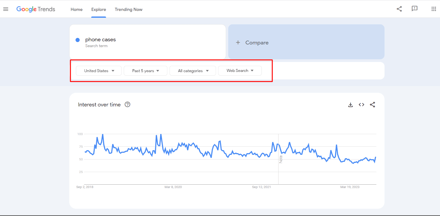Open the hamburger main menu
Image resolution: width=440 pixels, height=216 pixels.
click(x=6, y=9)
